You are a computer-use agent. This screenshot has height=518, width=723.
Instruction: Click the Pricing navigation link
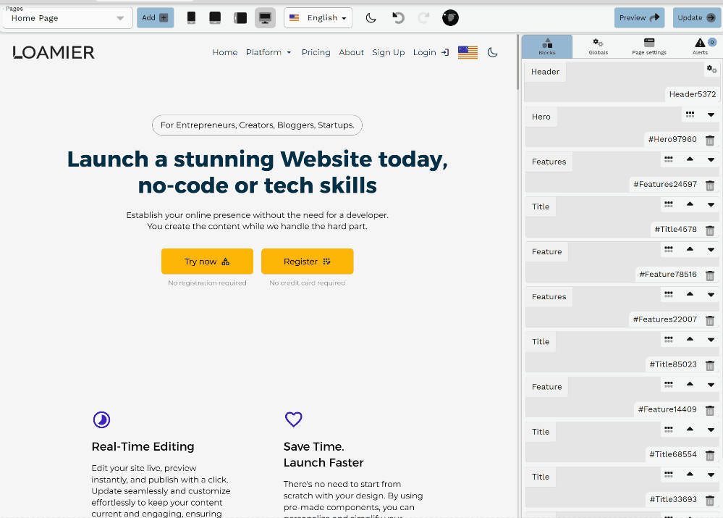click(x=316, y=52)
